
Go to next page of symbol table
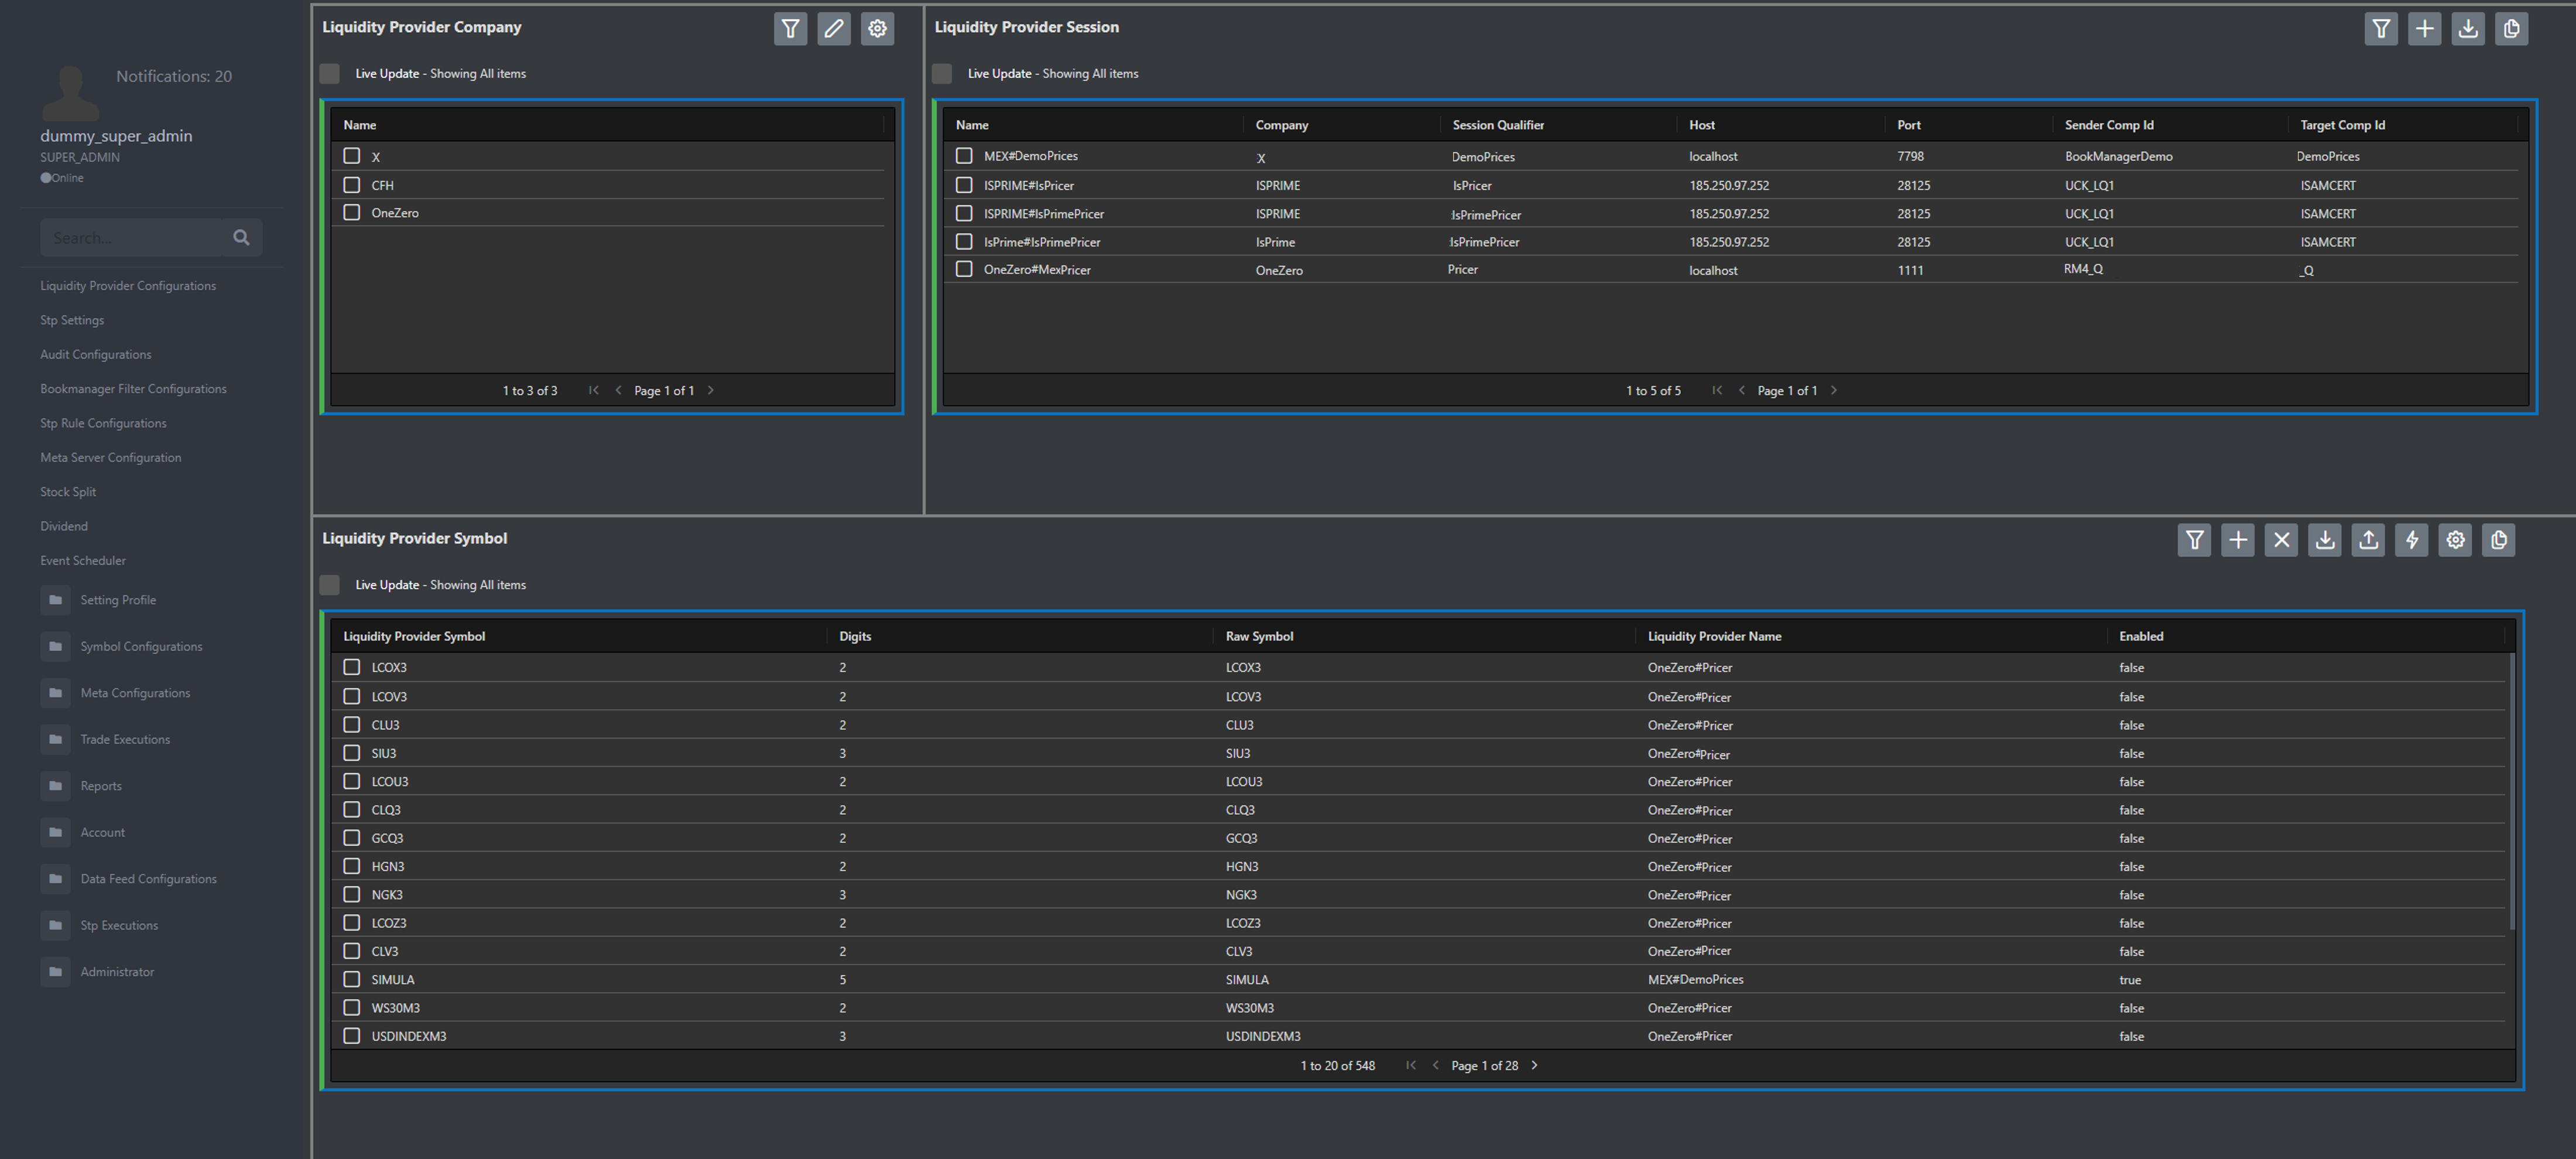click(1534, 1065)
